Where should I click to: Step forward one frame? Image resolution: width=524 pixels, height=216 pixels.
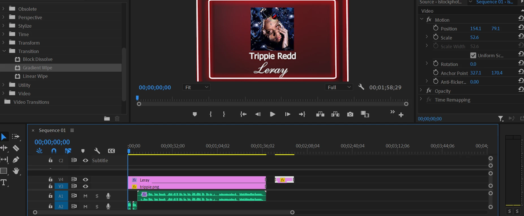tap(288, 114)
